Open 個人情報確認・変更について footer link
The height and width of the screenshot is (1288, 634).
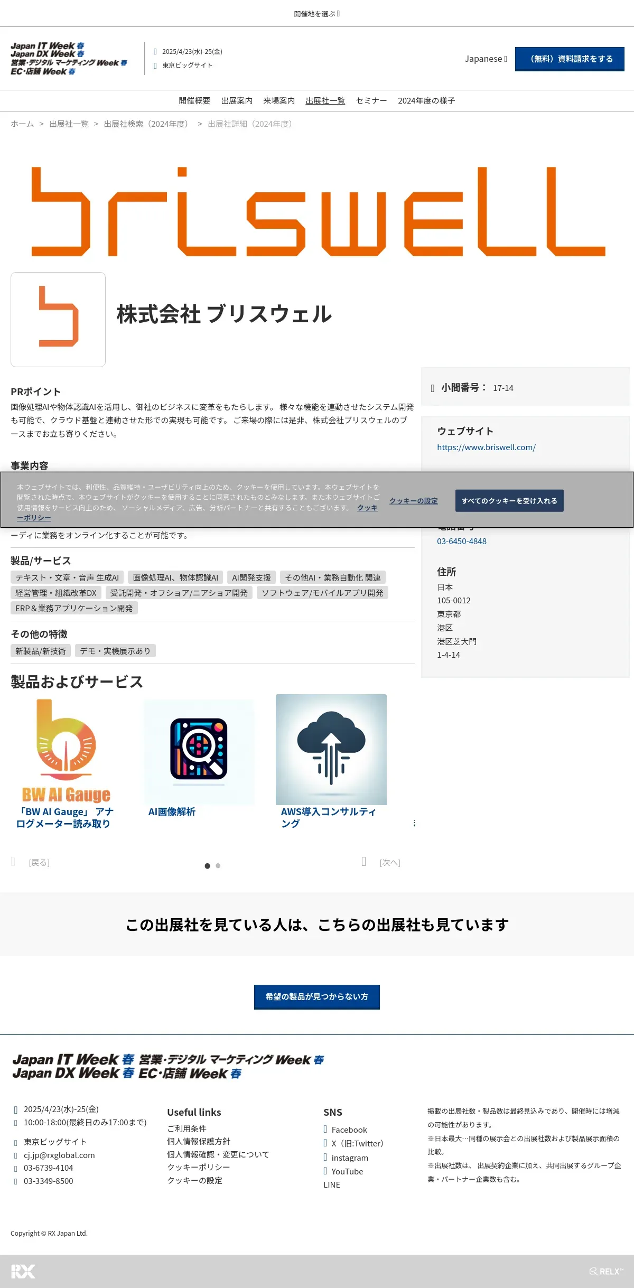[218, 1154]
